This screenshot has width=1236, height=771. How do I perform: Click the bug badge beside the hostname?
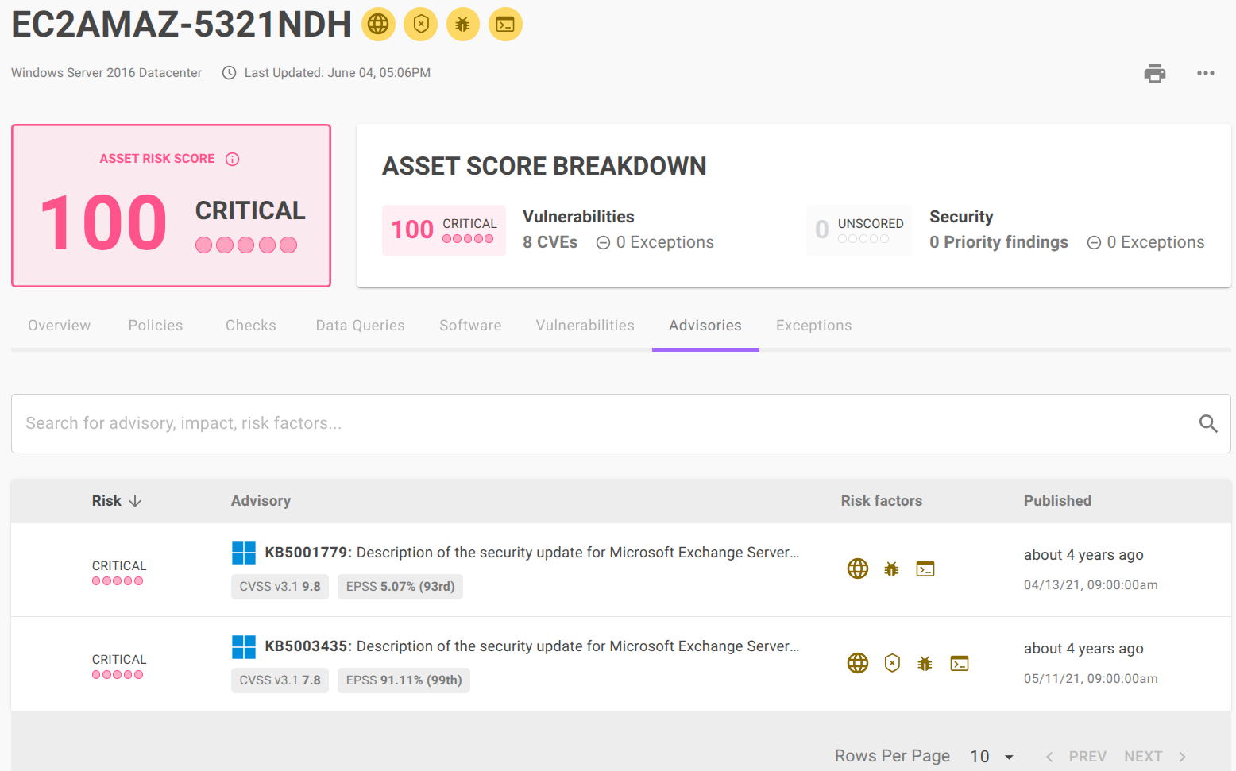(463, 25)
